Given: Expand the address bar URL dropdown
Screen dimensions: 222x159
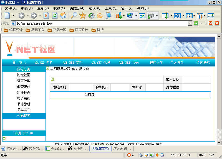Looking at the screenshot, I should point(190,24).
